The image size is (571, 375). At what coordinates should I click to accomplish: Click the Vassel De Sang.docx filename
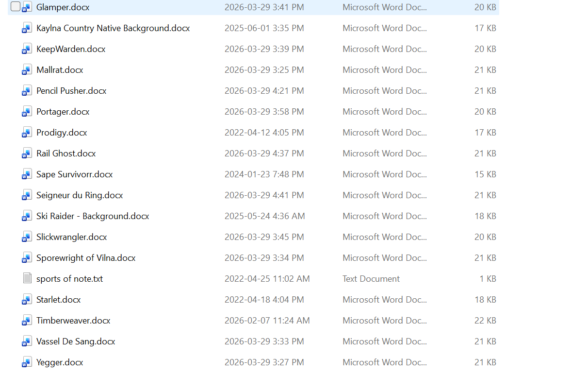(76, 341)
